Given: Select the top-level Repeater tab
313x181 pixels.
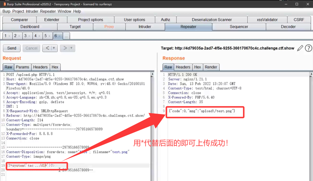Looking at the screenshot, I should click(x=188, y=27).
